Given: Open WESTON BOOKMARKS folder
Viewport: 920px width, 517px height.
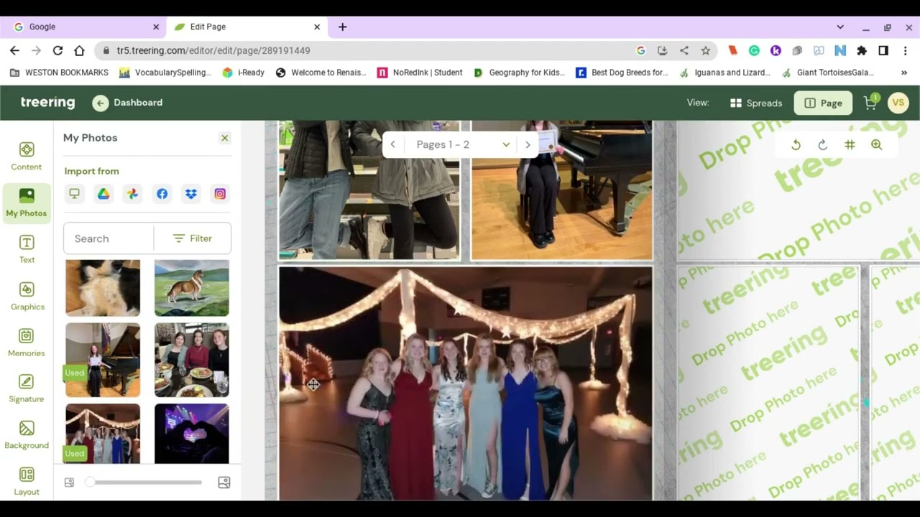Looking at the screenshot, I should (x=59, y=73).
